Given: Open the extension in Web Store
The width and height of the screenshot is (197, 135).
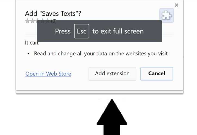Looking at the screenshot, I should click(x=48, y=74).
